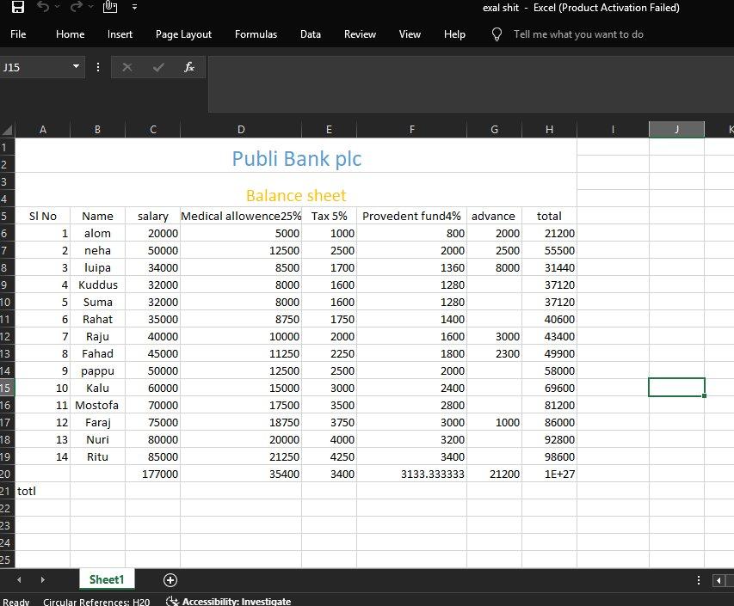Viewport: 734px width, 606px height.
Task: Expand the Name Box dropdown arrow
Action: click(x=76, y=67)
